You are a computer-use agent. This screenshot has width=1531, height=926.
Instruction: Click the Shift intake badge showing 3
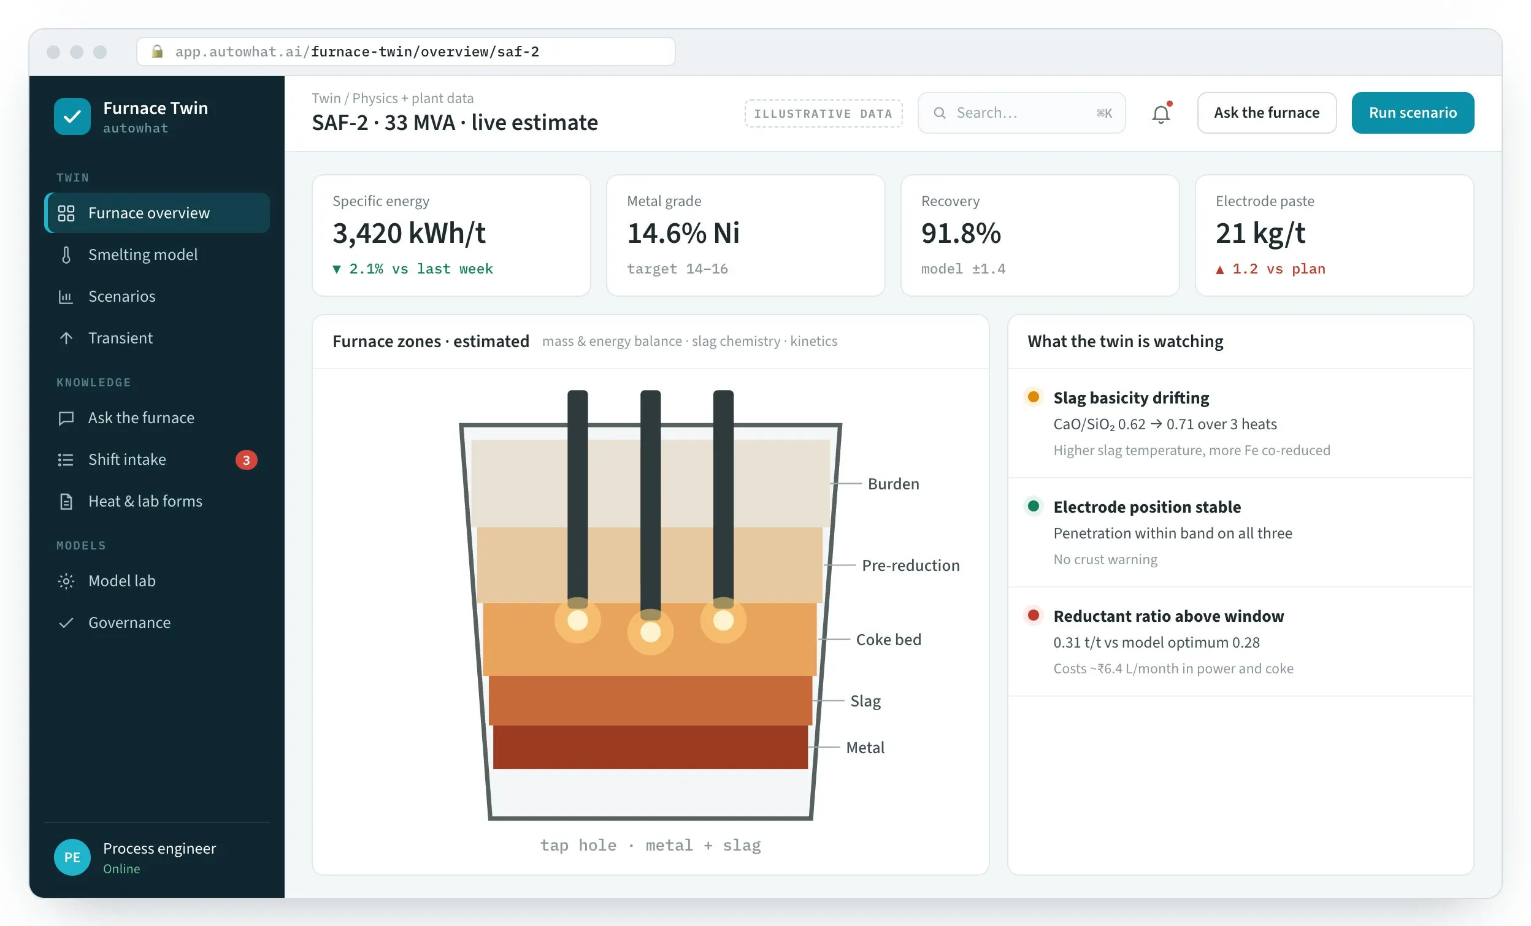(x=246, y=459)
